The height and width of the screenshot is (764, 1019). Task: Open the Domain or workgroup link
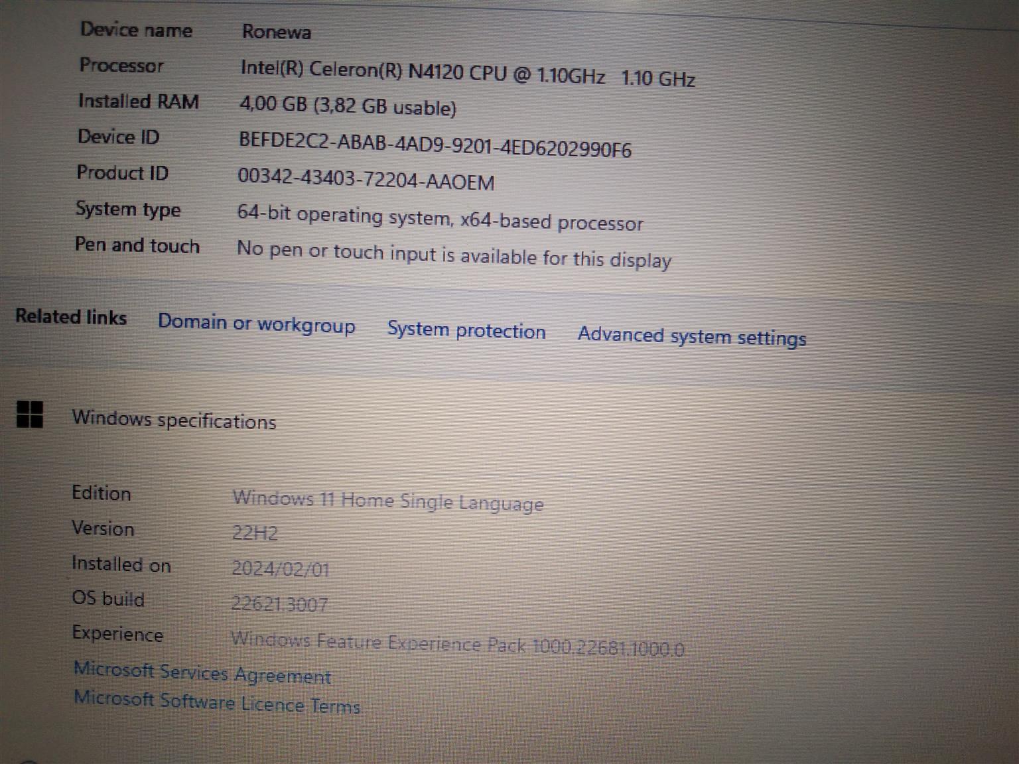pyautogui.click(x=256, y=324)
